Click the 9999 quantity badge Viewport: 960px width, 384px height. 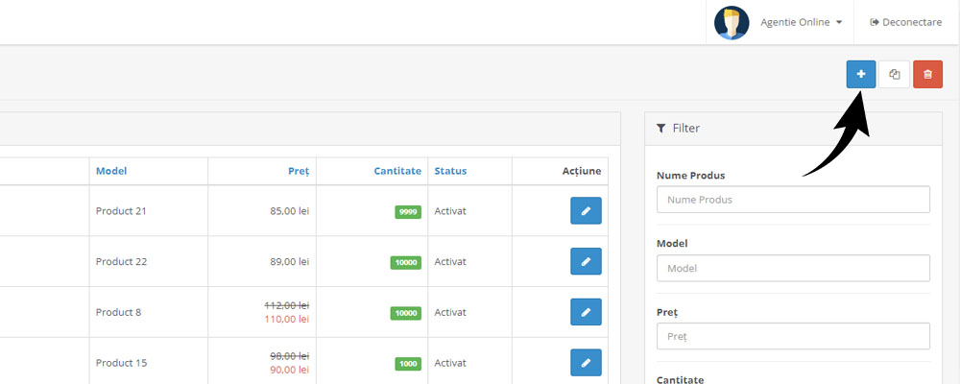[408, 212]
